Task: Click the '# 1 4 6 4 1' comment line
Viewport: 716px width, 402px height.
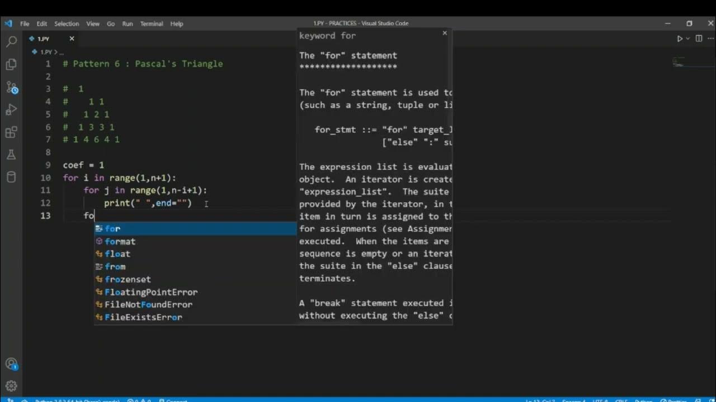Action: 91,140
